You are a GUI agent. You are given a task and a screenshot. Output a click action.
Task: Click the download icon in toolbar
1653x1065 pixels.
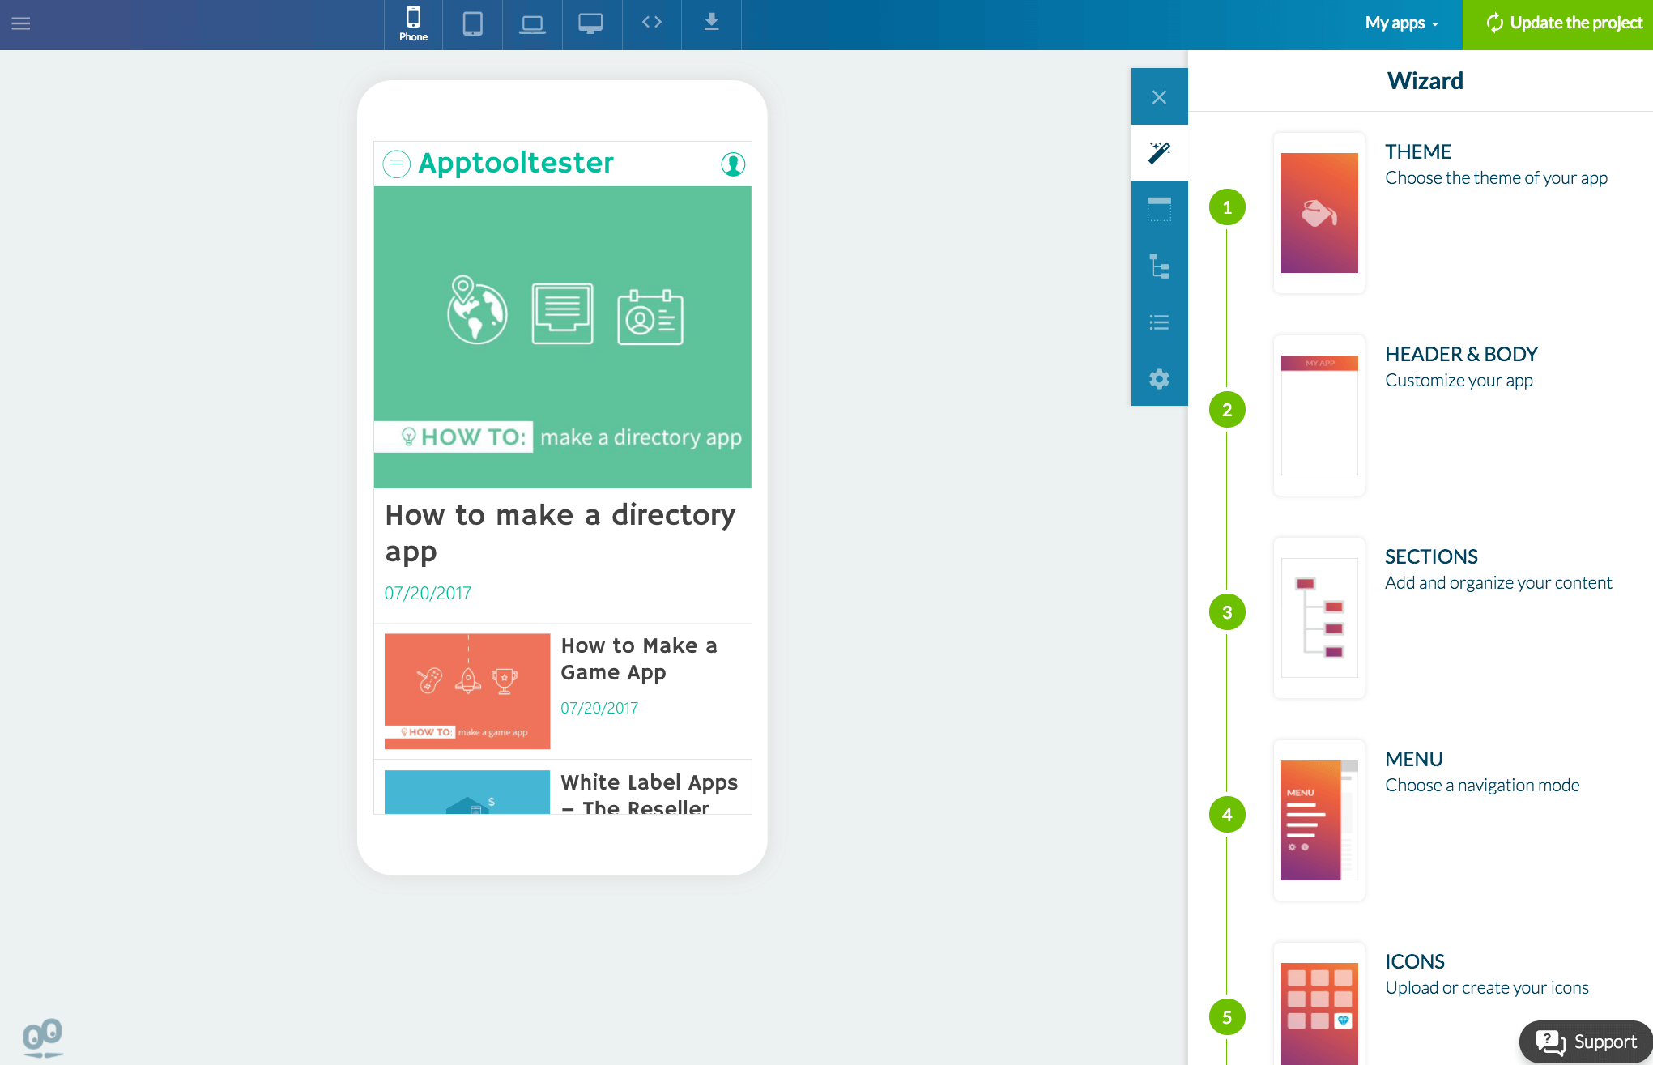tap(711, 22)
